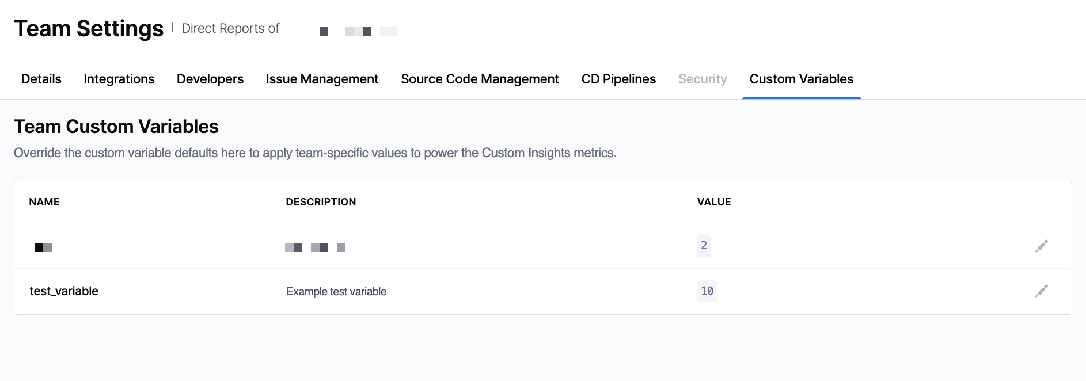
Task: Click the value badge showing 10
Action: click(707, 291)
